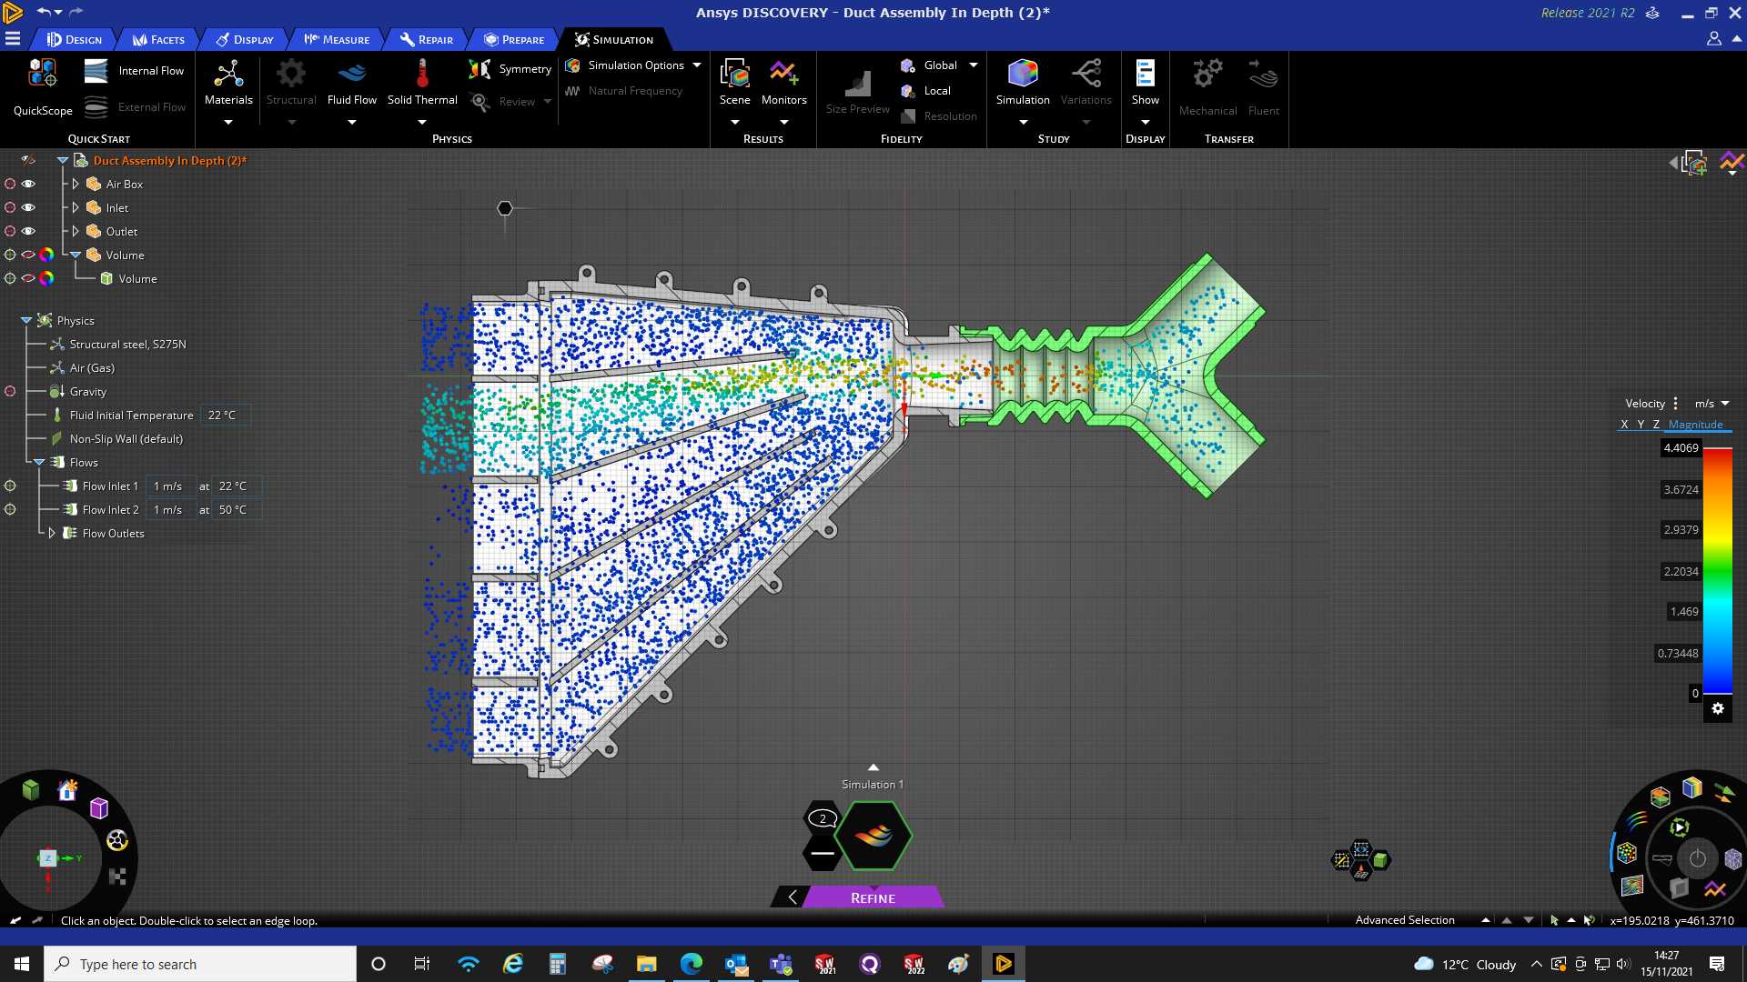Click the child Volume body color wheel
The width and height of the screenshot is (1747, 982).
pyautogui.click(x=46, y=278)
